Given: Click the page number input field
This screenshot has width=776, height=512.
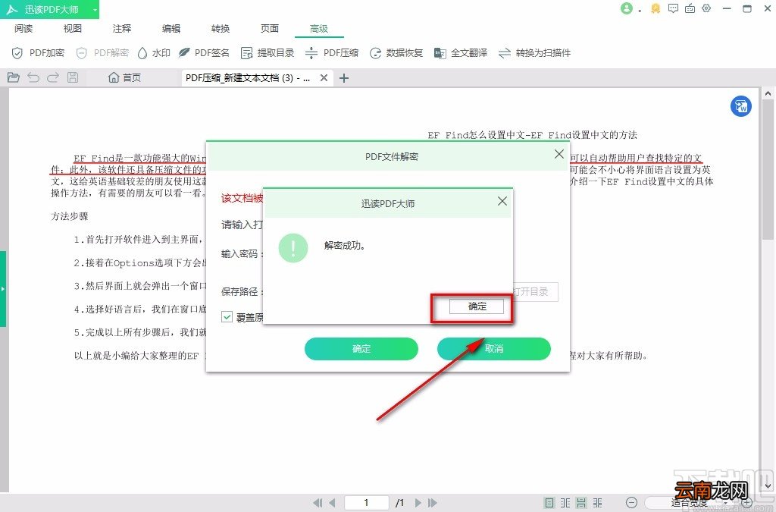Looking at the screenshot, I should [x=366, y=503].
